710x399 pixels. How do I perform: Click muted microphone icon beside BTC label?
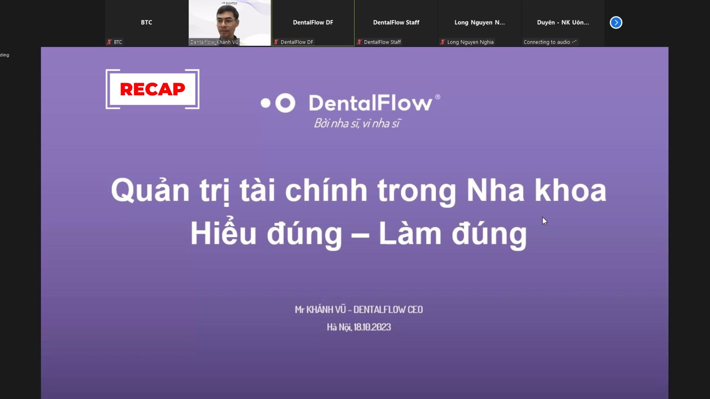[109, 42]
